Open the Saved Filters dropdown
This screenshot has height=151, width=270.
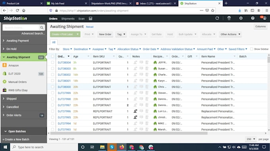click(238, 49)
